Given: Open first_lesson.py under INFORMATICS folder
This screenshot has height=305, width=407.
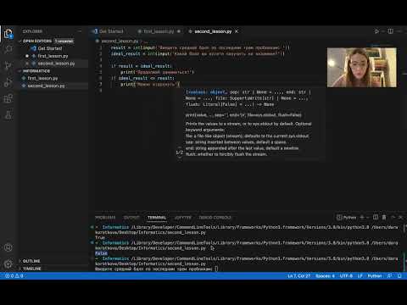Looking at the screenshot, I should pos(42,78).
